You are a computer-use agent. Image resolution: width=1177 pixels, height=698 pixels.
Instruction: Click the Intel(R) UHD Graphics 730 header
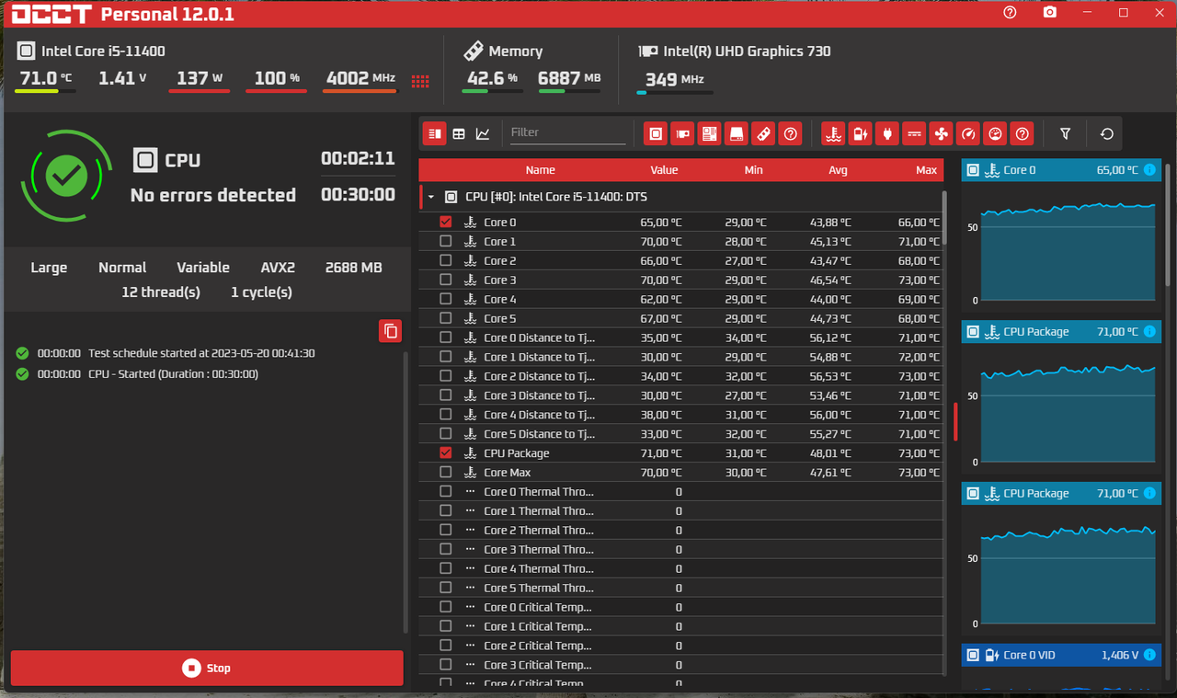coord(747,51)
